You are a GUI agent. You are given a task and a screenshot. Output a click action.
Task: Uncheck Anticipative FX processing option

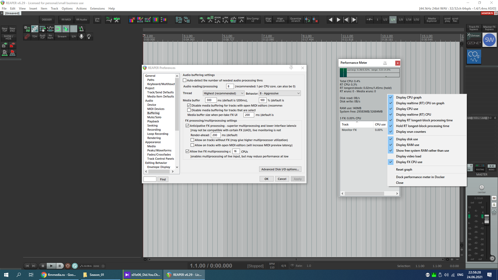point(187,126)
